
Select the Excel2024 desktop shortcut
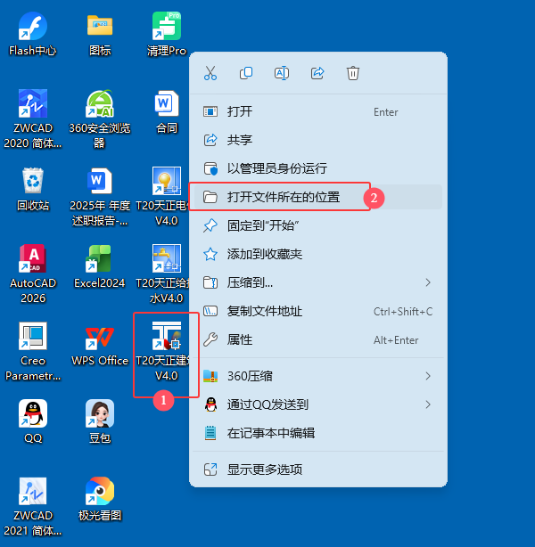[100, 266]
